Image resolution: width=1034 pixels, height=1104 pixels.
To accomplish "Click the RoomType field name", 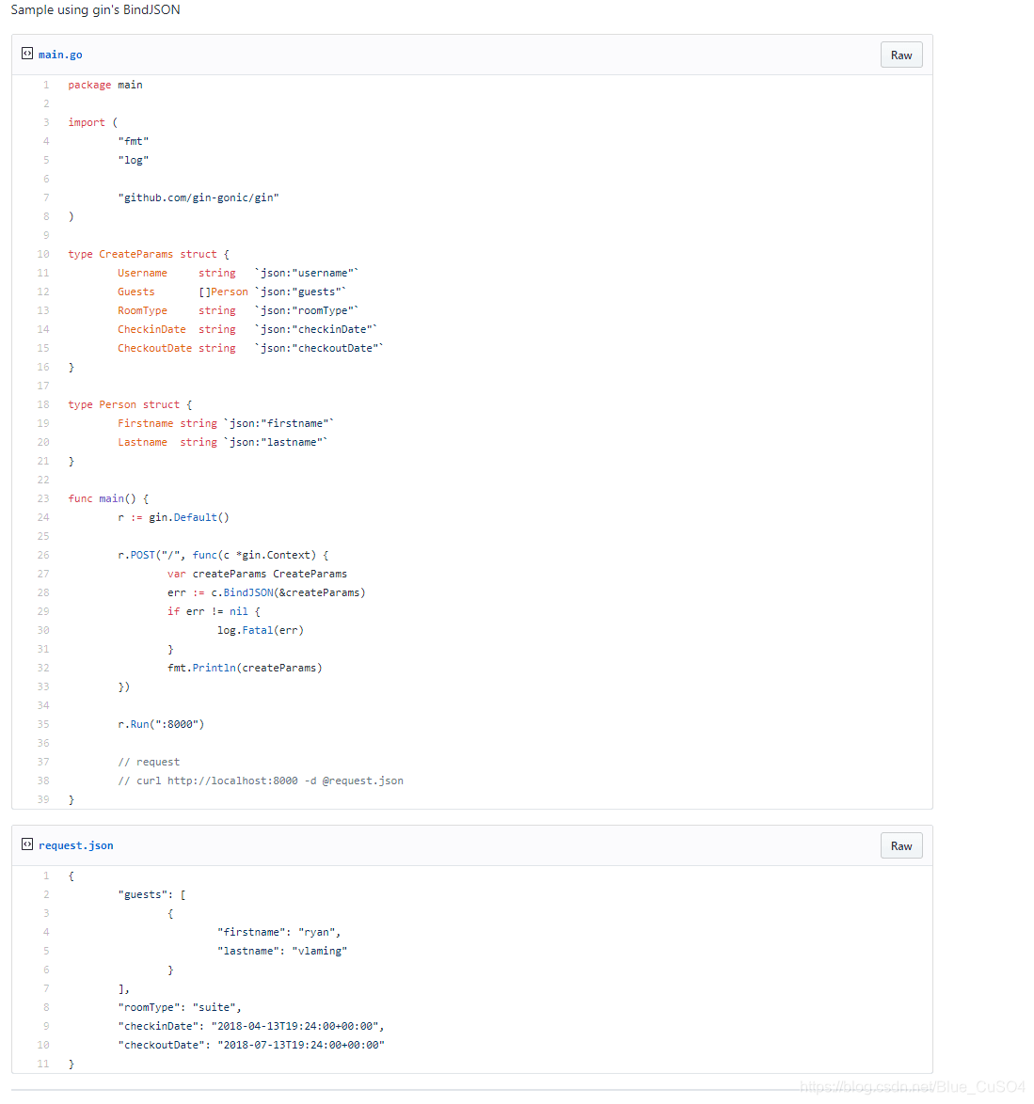I will coord(142,310).
